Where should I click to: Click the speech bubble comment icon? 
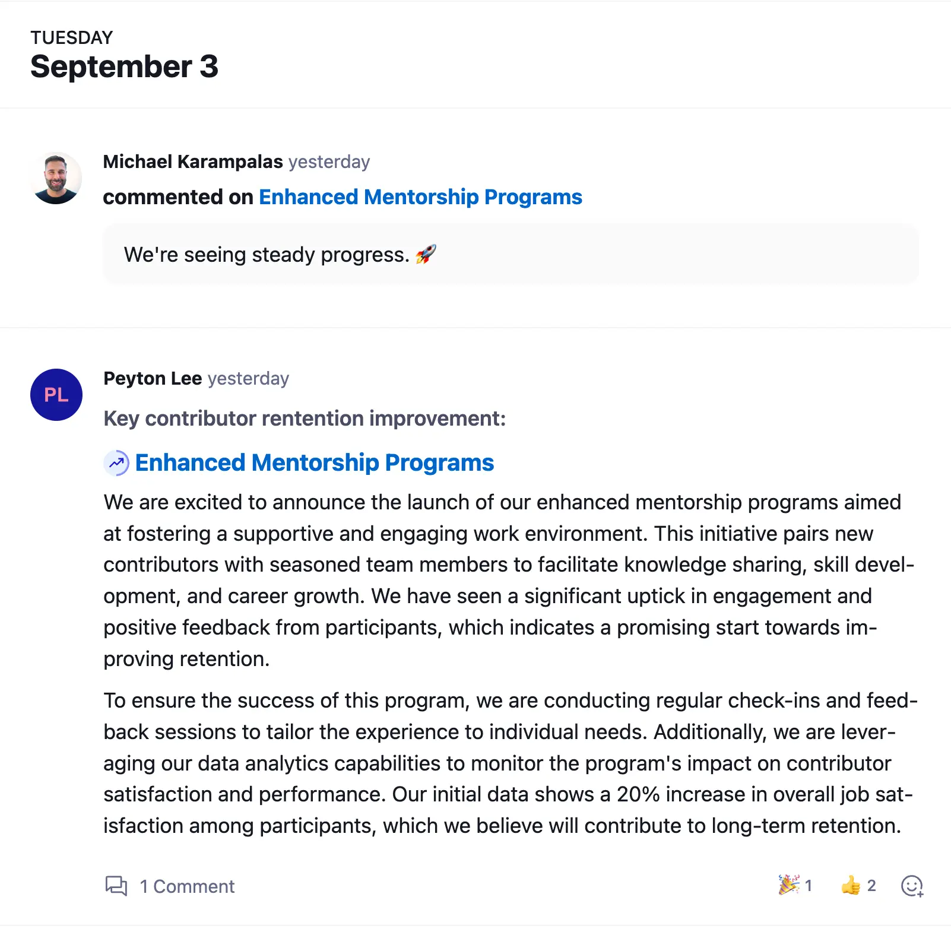pos(116,886)
